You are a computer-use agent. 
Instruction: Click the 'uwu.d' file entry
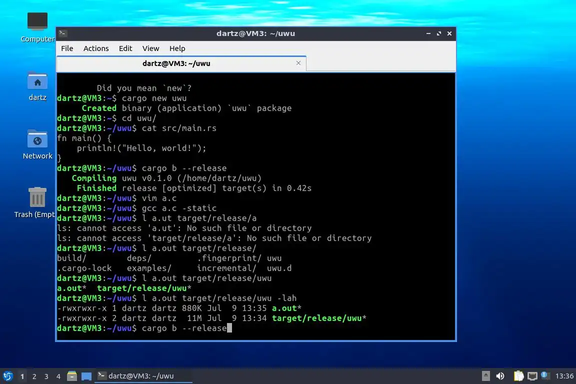(x=279, y=268)
